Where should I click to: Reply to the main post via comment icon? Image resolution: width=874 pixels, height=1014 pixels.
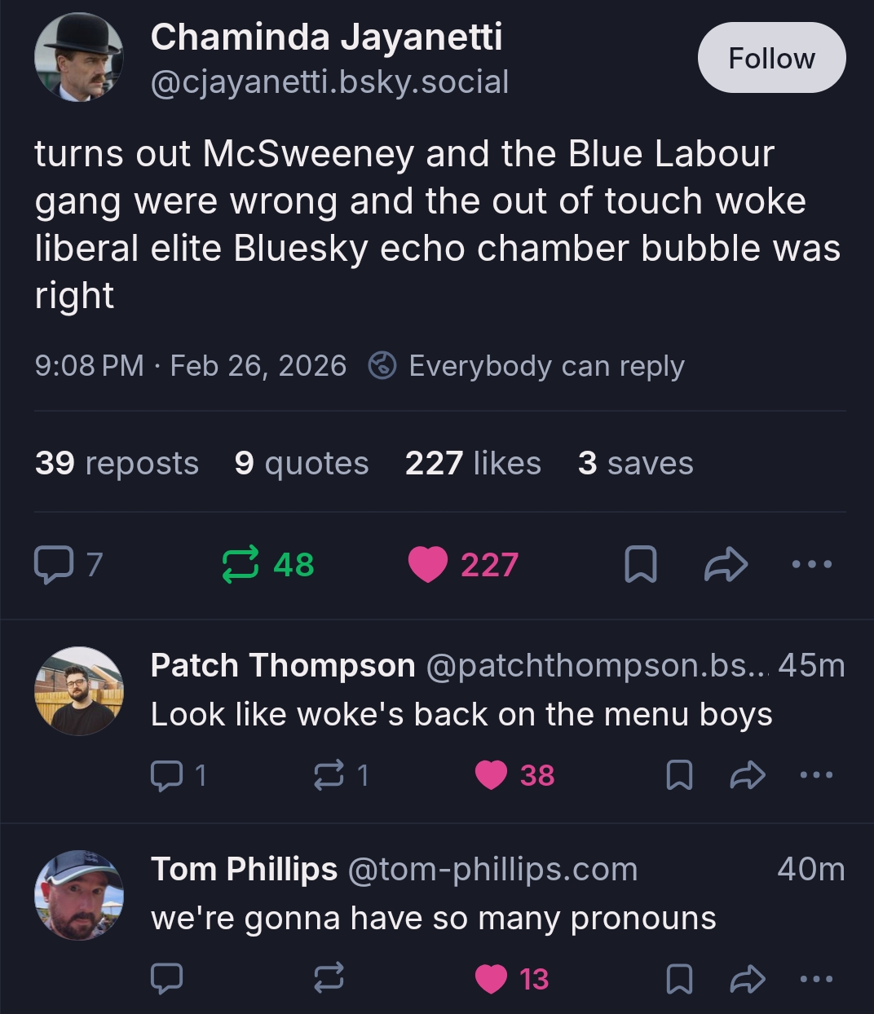54,564
